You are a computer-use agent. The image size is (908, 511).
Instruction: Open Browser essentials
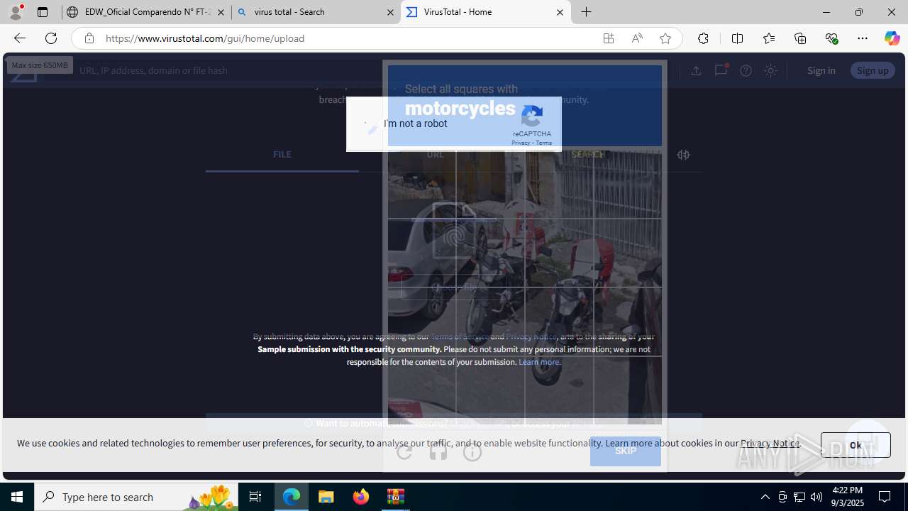point(831,38)
